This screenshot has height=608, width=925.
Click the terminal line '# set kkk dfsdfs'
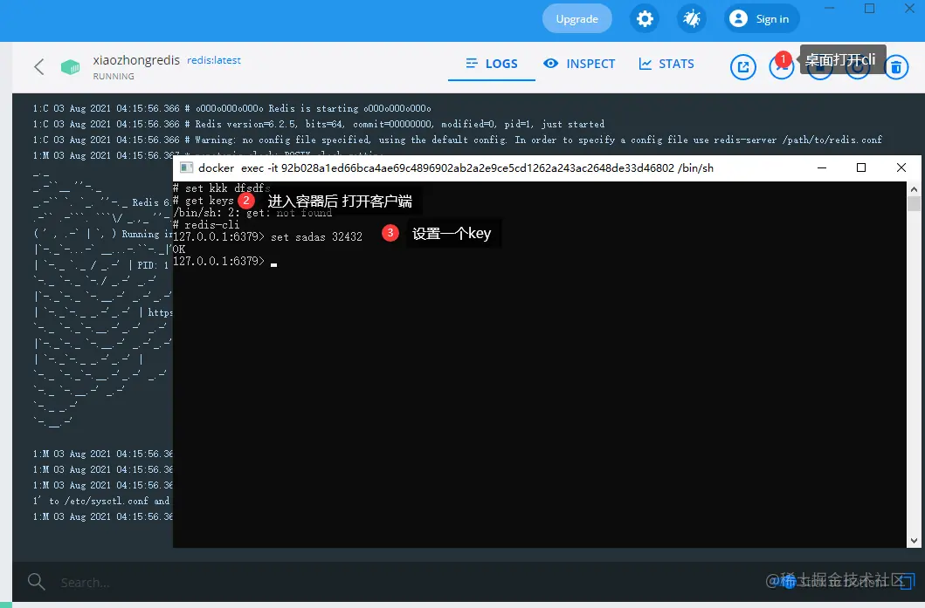221,188
